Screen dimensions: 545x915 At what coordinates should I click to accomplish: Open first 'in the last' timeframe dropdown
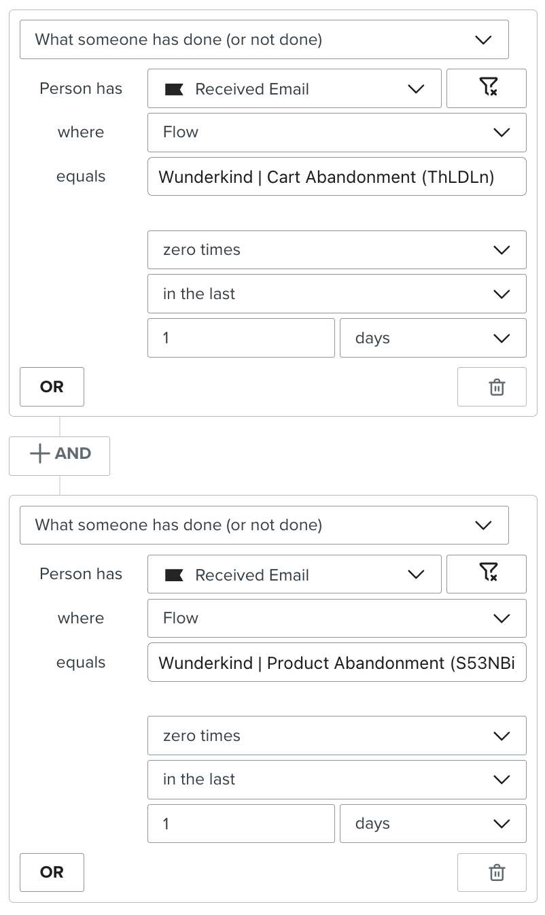(336, 294)
